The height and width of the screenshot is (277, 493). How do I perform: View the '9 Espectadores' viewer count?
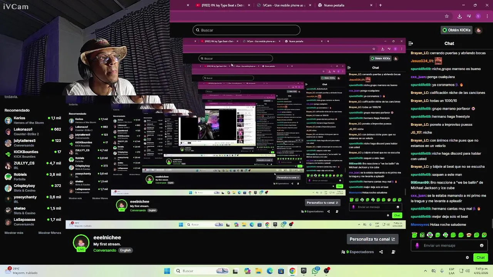click(357, 252)
